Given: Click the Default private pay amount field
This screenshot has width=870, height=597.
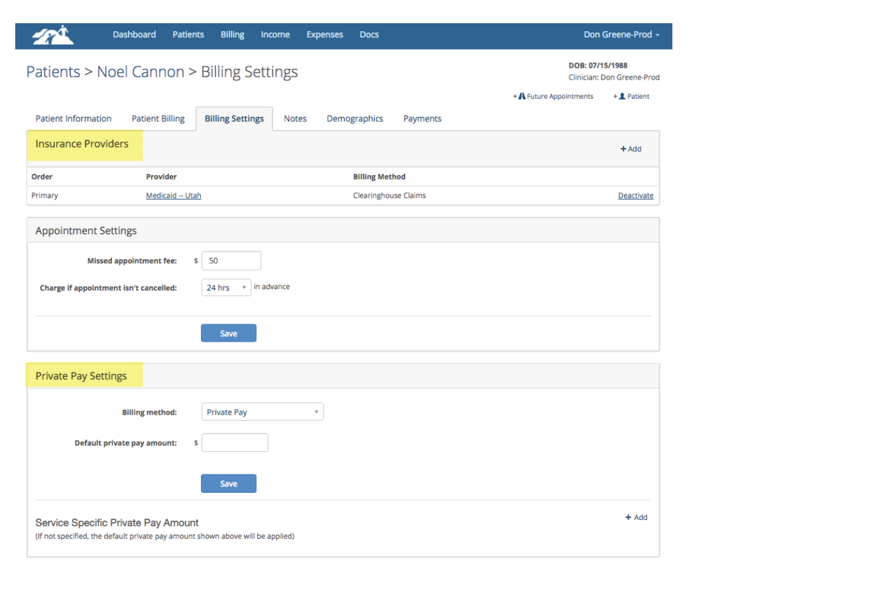Looking at the screenshot, I should [235, 442].
